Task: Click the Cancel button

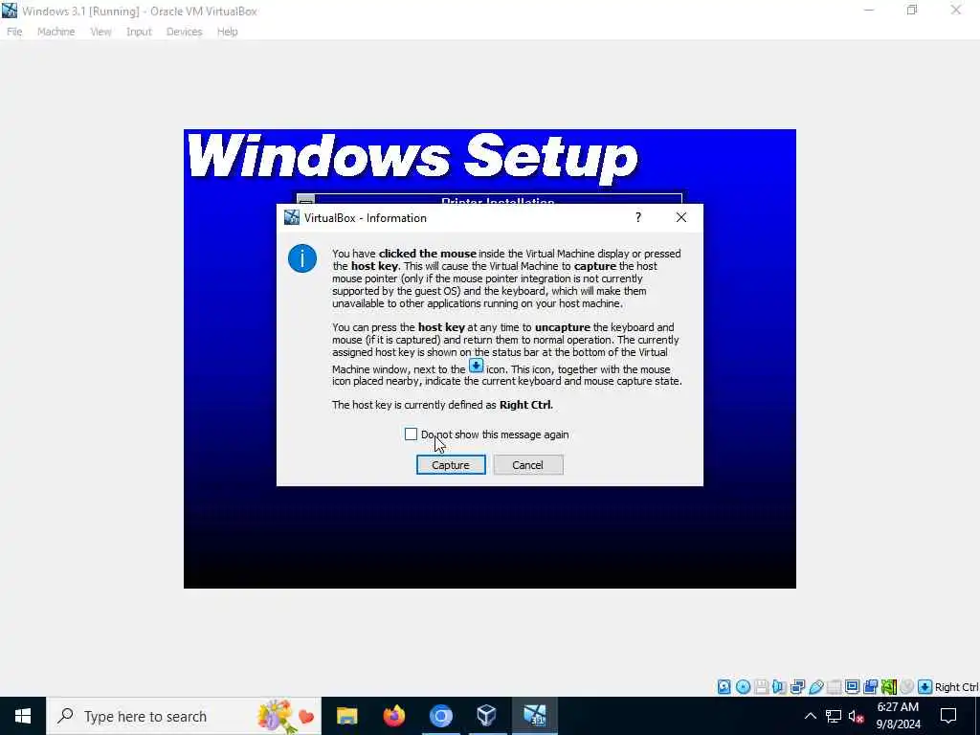Action: (x=528, y=465)
